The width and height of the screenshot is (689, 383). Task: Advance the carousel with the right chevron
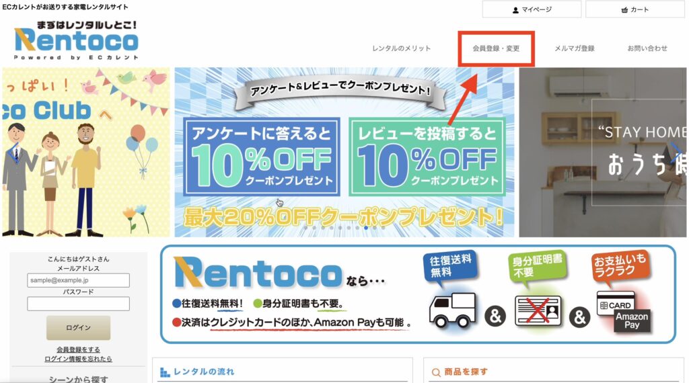(676, 153)
